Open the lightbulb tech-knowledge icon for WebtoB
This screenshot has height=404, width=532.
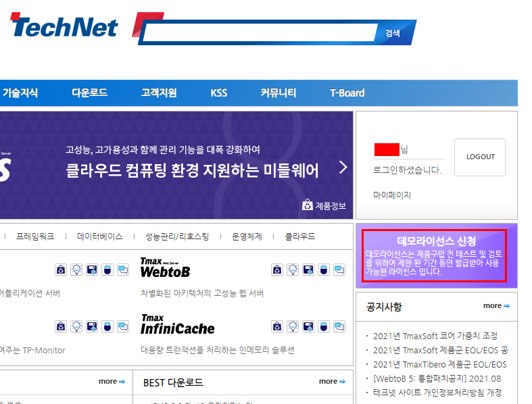293,270
